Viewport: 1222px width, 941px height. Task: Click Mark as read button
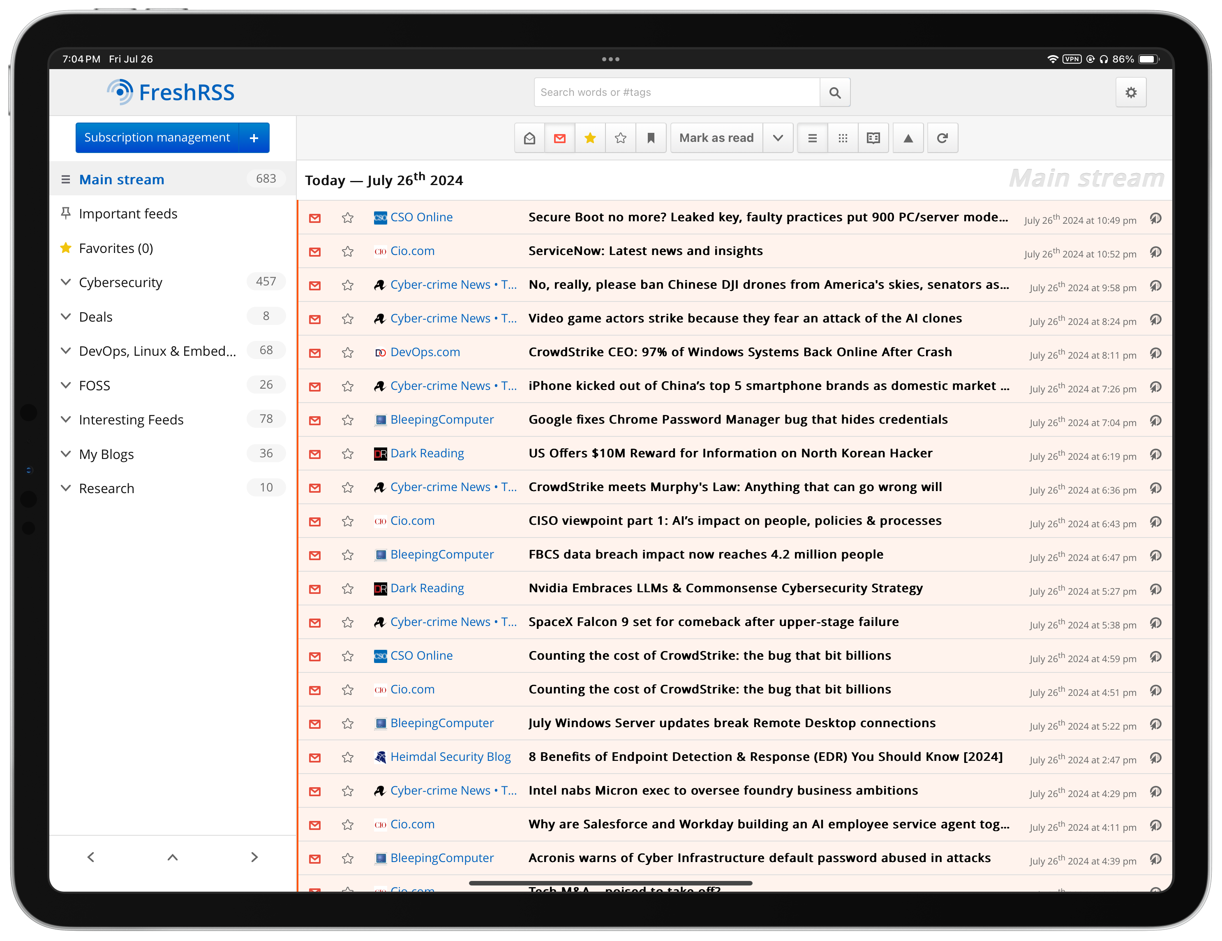point(716,138)
